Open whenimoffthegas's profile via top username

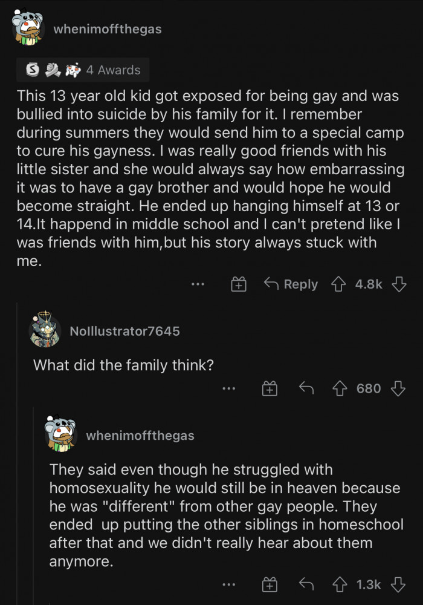click(108, 28)
